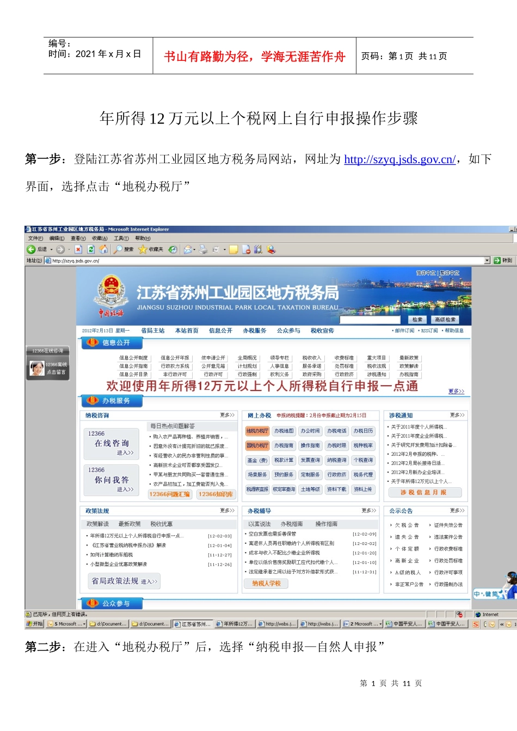Open the 文件(F) menu
517x731 pixels.
tap(35, 238)
